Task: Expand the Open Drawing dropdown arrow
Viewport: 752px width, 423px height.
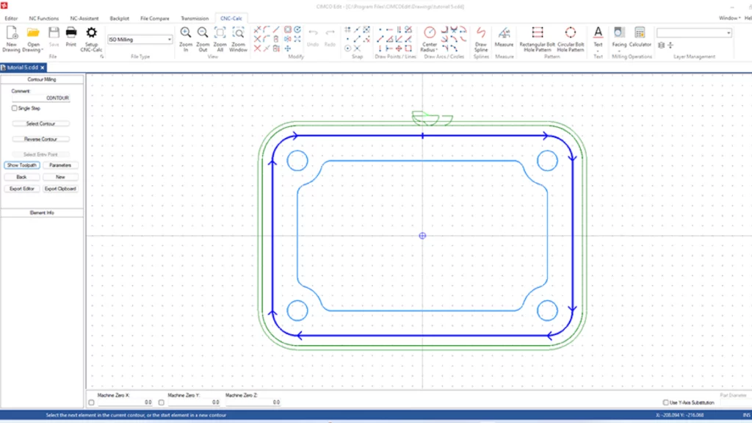Action: coord(42,50)
